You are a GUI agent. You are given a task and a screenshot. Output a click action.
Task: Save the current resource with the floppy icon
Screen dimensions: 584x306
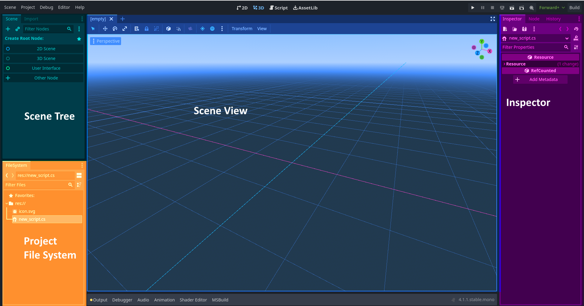click(524, 29)
